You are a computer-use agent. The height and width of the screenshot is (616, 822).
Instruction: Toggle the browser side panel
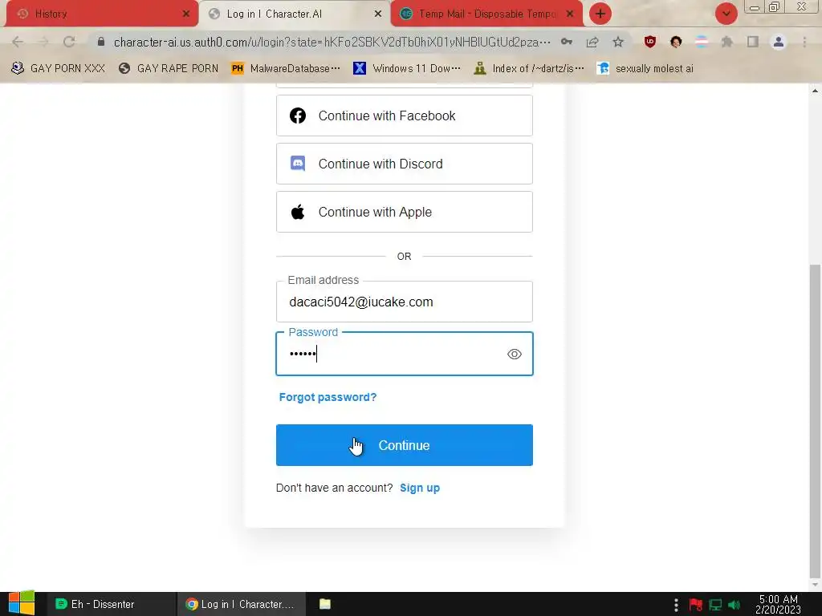point(753,42)
